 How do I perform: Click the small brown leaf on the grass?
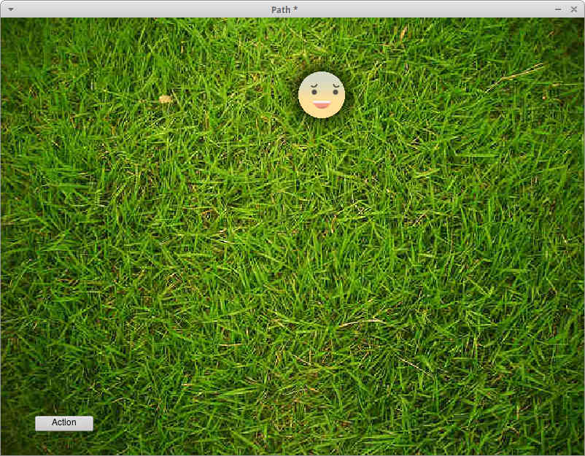pos(165,98)
